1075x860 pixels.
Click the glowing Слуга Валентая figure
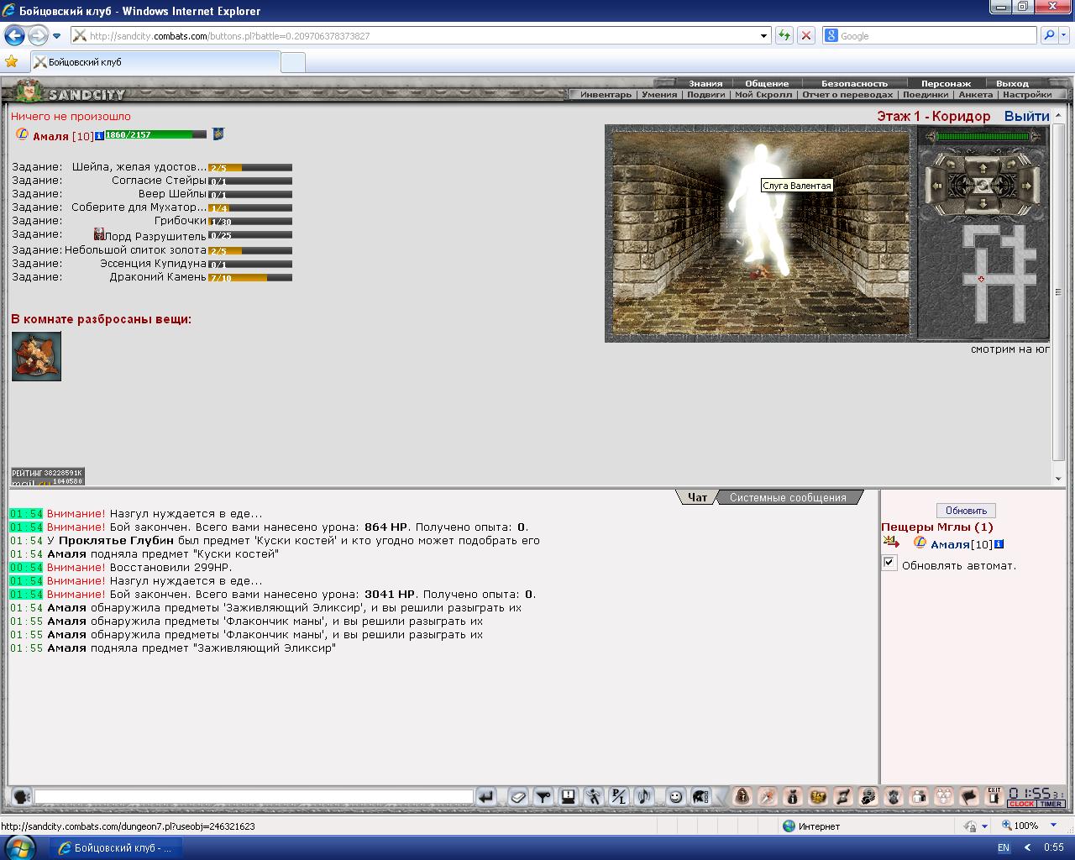(760, 210)
